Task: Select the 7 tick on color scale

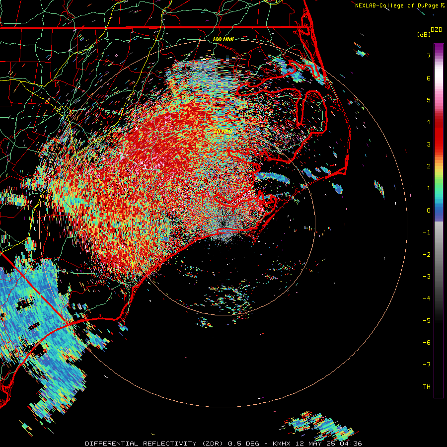Action: 429,56
